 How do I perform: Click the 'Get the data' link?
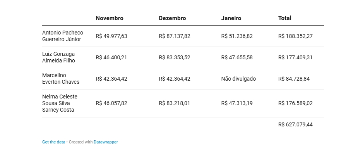pyautogui.click(x=53, y=142)
